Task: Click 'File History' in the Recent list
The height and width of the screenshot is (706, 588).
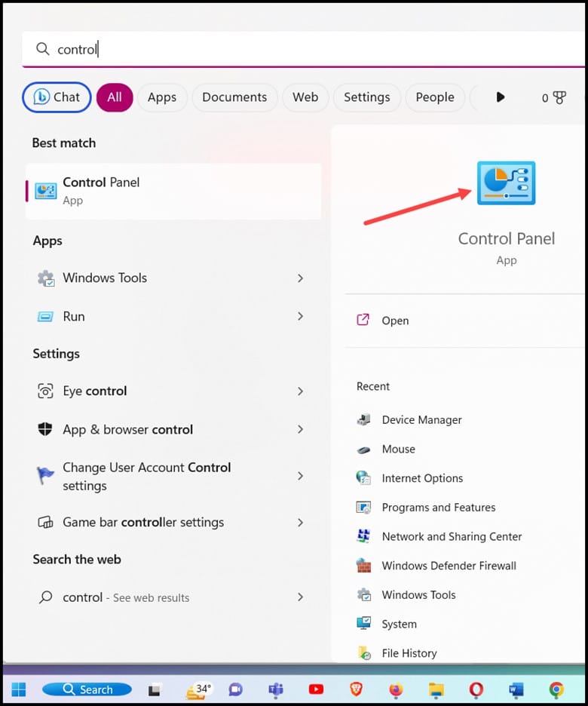Action: 409,653
